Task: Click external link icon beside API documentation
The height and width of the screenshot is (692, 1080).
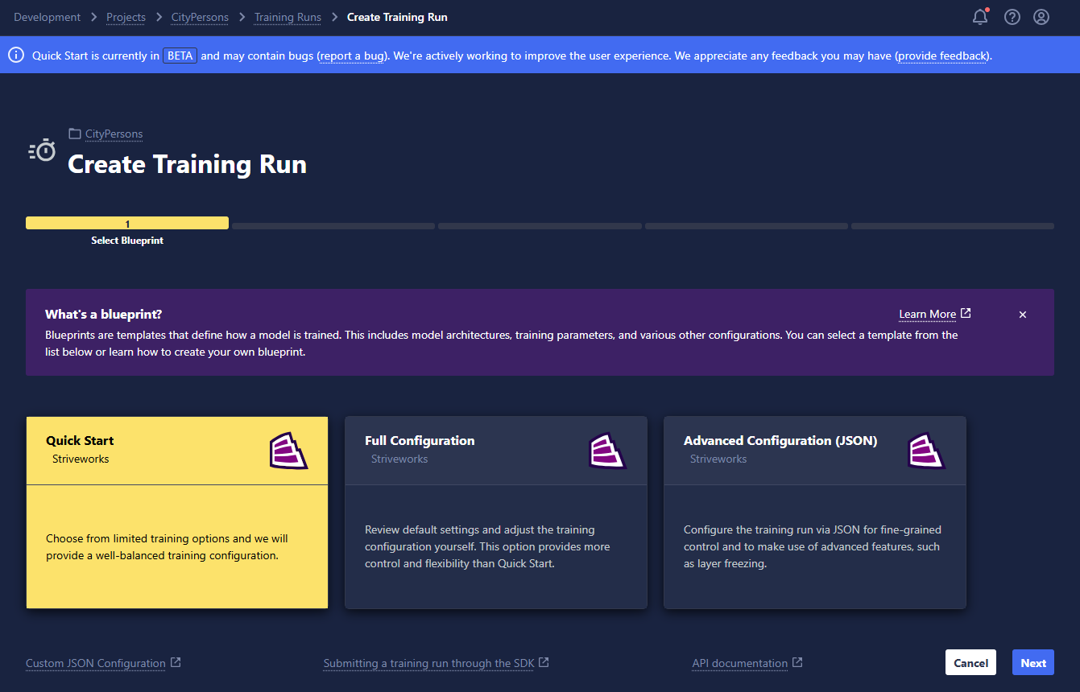Action: [797, 662]
